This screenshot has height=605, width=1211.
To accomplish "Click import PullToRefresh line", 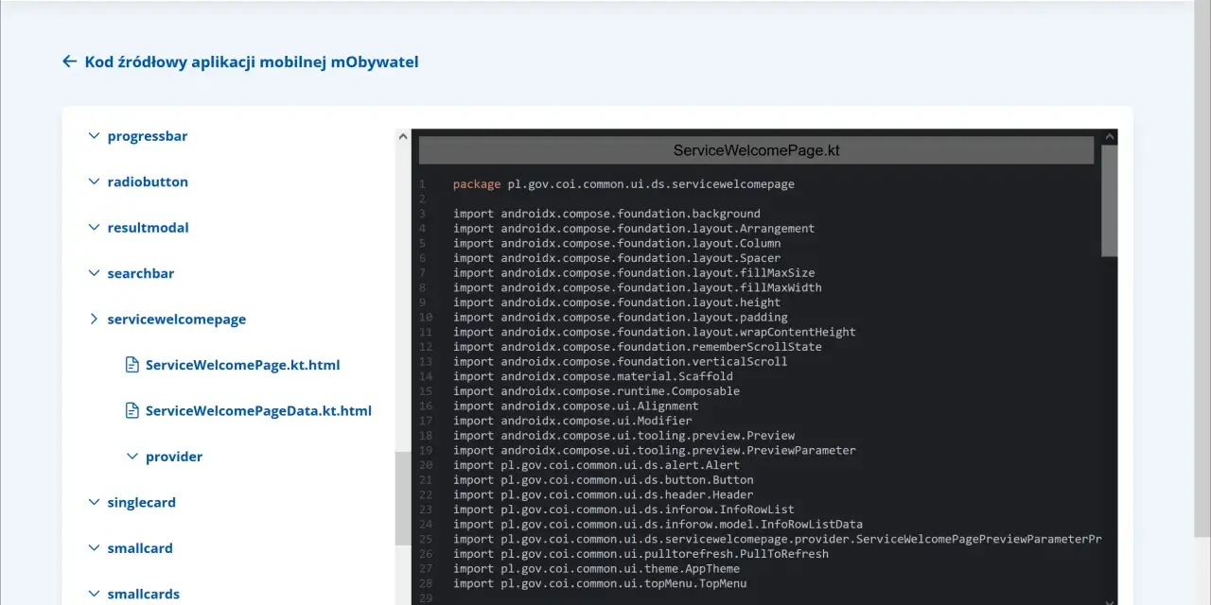I will [641, 554].
